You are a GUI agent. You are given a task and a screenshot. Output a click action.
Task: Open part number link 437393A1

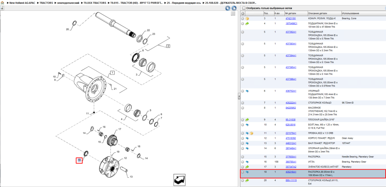pyautogui.click(x=291, y=44)
